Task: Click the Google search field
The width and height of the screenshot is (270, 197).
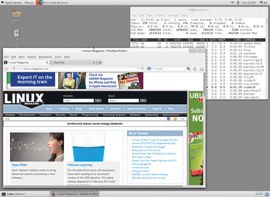Action: coord(170,68)
